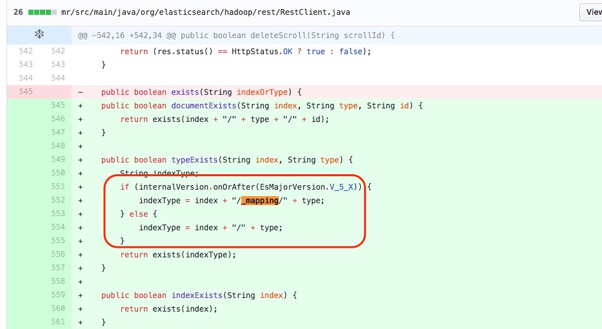Image resolution: width=602 pixels, height=329 pixels.
Task: Click the else branch line 553
Action: [139, 214]
